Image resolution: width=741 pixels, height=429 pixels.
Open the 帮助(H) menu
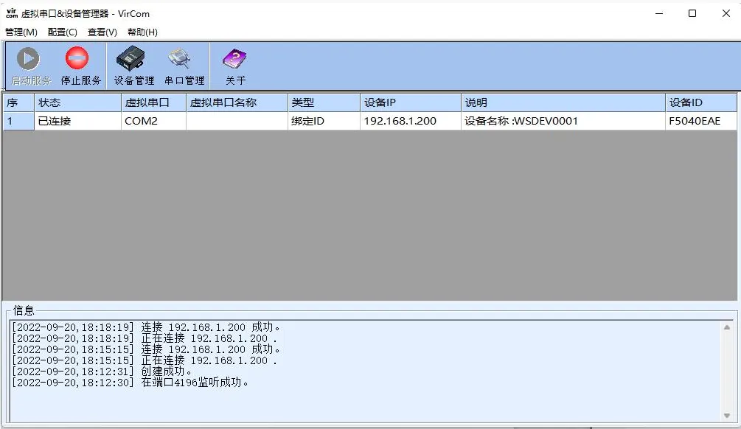pos(141,32)
